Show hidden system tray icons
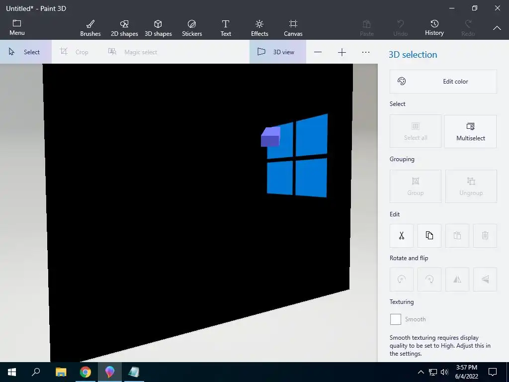Viewport: 509px width, 382px height. tap(421, 372)
